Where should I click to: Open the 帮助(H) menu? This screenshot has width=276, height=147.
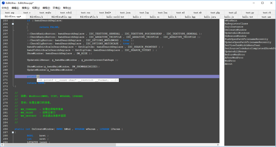click(x=67, y=8)
